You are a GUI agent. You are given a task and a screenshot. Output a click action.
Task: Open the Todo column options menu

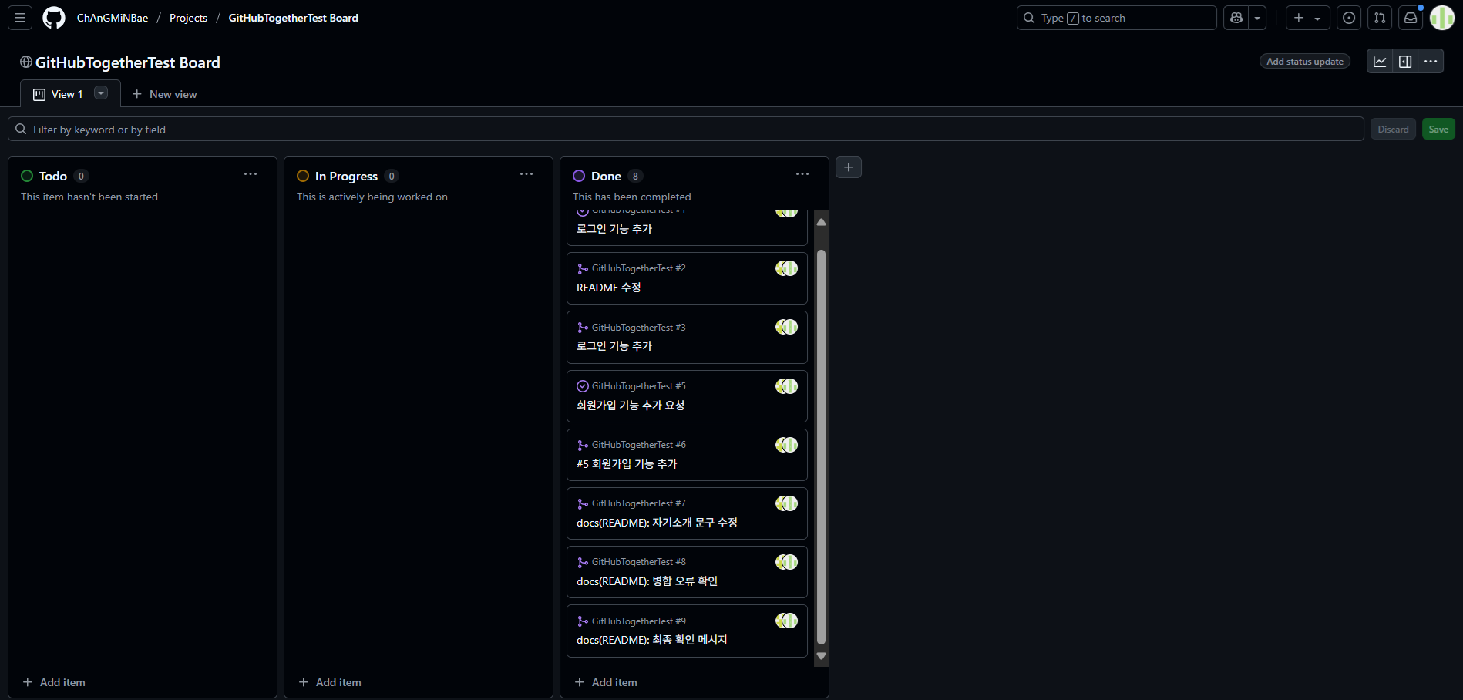click(x=251, y=174)
